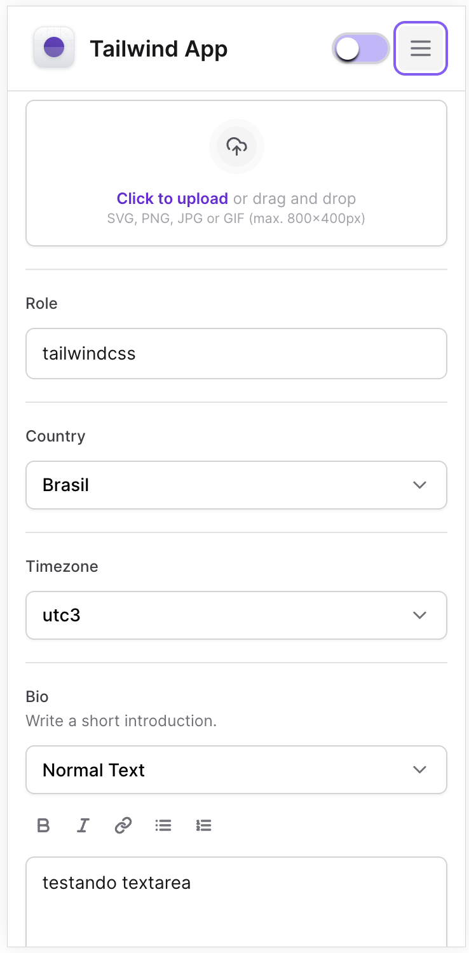Open the hamburger menu
The width and height of the screenshot is (469, 953).
(421, 48)
